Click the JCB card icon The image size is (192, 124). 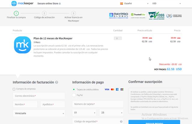pos(122,89)
